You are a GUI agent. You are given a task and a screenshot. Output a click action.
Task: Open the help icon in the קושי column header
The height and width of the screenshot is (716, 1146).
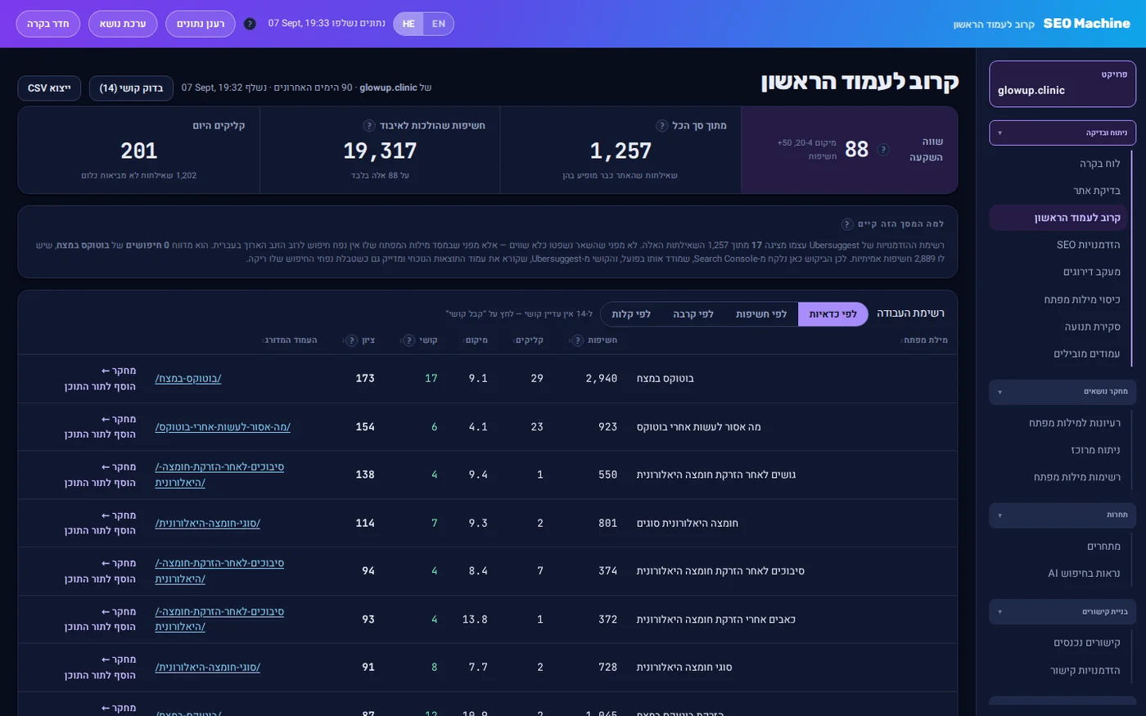tap(408, 340)
